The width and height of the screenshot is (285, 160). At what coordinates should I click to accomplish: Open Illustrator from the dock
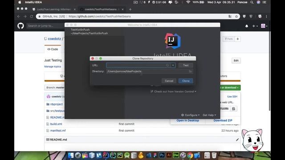tap(169, 155)
